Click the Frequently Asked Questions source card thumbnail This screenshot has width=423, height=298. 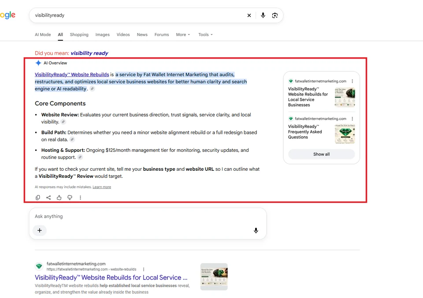tap(345, 134)
